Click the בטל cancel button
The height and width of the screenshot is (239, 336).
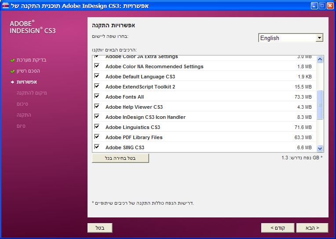[x=100, y=228]
